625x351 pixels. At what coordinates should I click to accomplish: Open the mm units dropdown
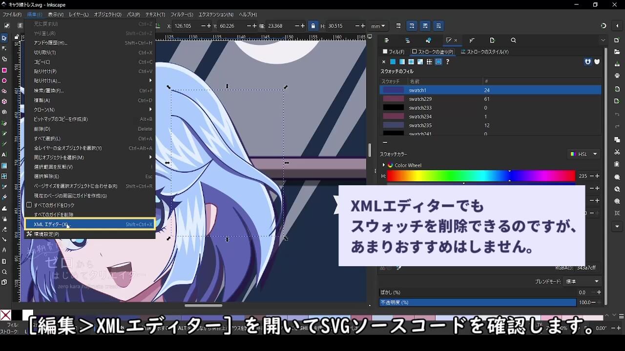point(378,26)
